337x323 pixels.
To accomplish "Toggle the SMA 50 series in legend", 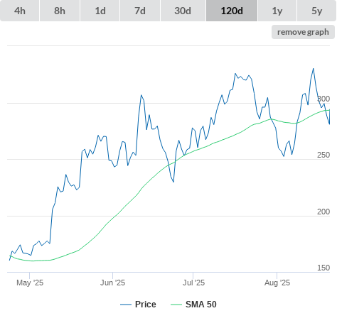I will pyautogui.click(x=193, y=305).
